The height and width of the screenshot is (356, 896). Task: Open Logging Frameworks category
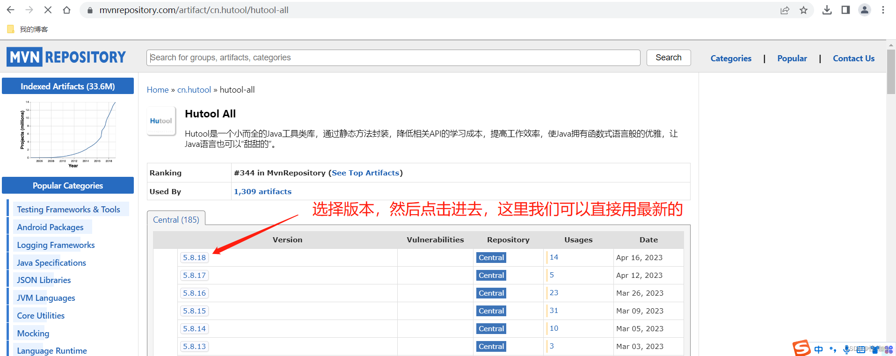coord(56,245)
